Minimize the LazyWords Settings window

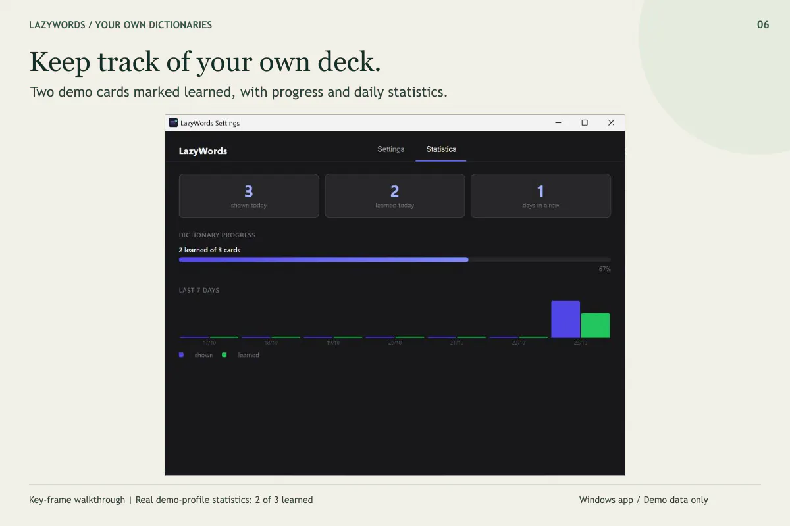coord(558,123)
